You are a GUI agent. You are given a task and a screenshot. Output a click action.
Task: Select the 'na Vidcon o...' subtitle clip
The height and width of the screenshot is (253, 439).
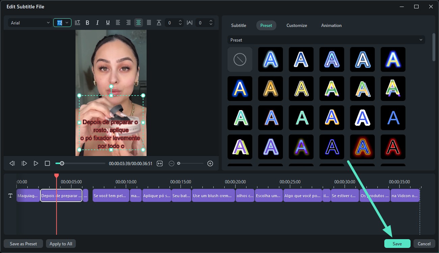point(405,196)
